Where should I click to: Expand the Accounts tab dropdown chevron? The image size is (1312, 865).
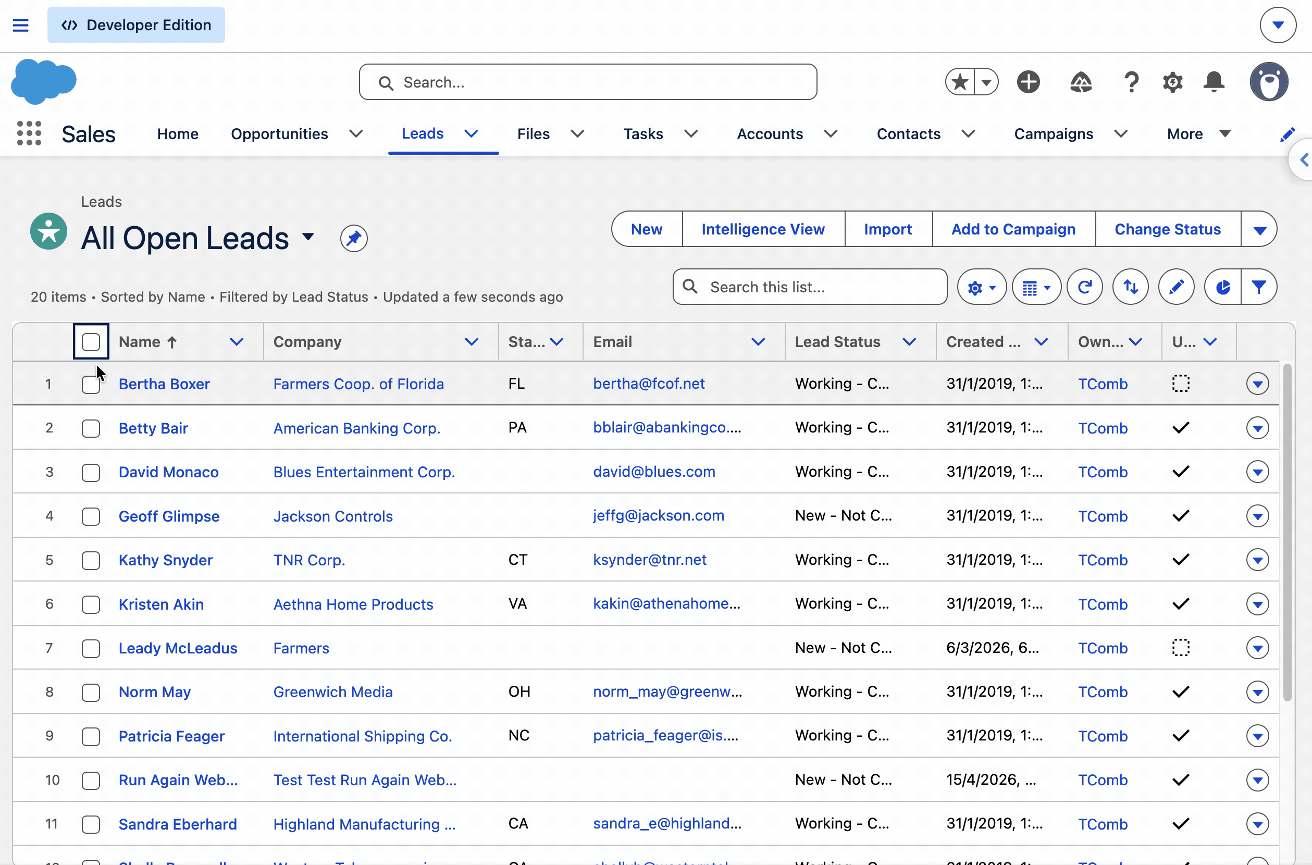(831, 133)
